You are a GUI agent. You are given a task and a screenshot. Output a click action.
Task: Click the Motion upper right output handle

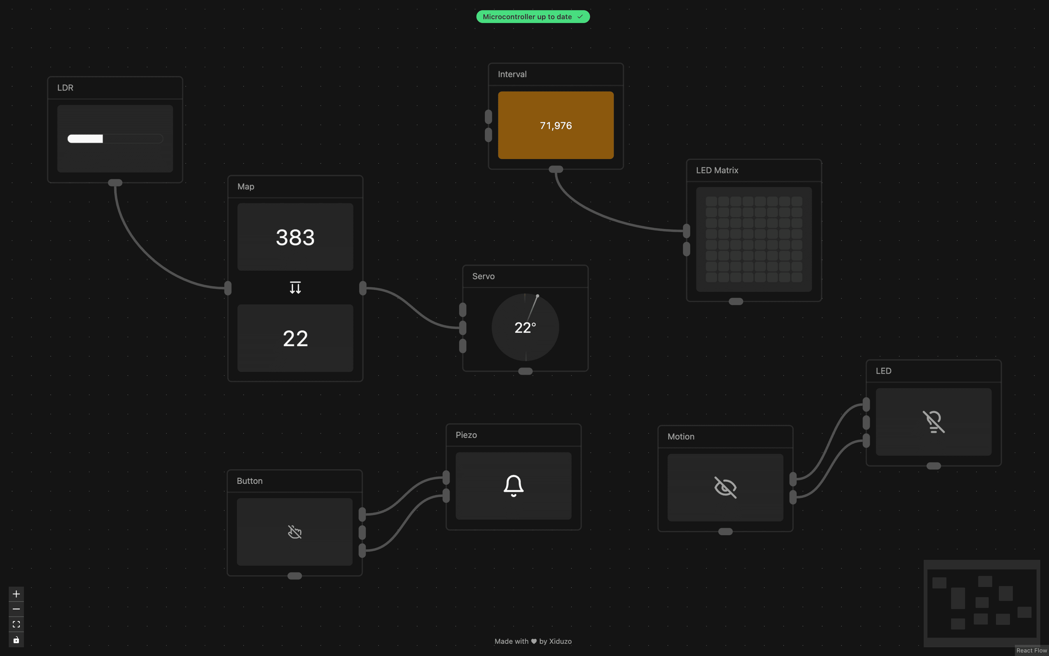793,479
